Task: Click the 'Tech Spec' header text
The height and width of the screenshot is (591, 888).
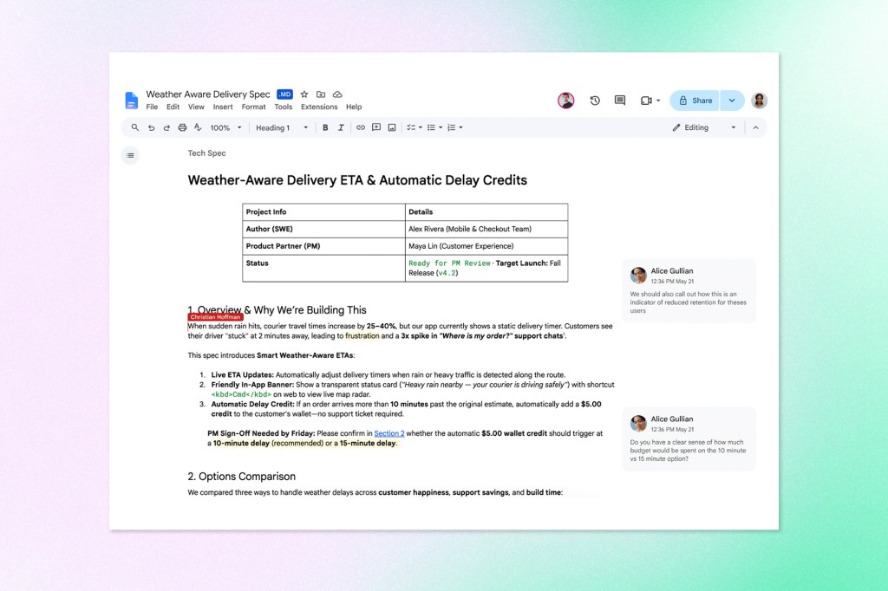Action: click(206, 153)
